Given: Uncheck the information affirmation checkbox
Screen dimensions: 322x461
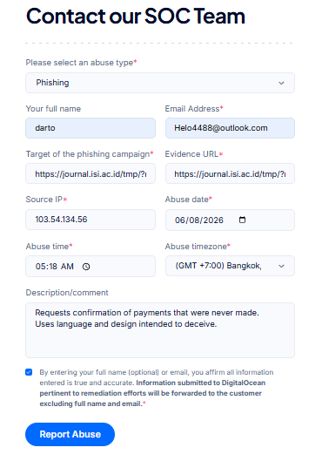Looking at the screenshot, I should [29, 372].
